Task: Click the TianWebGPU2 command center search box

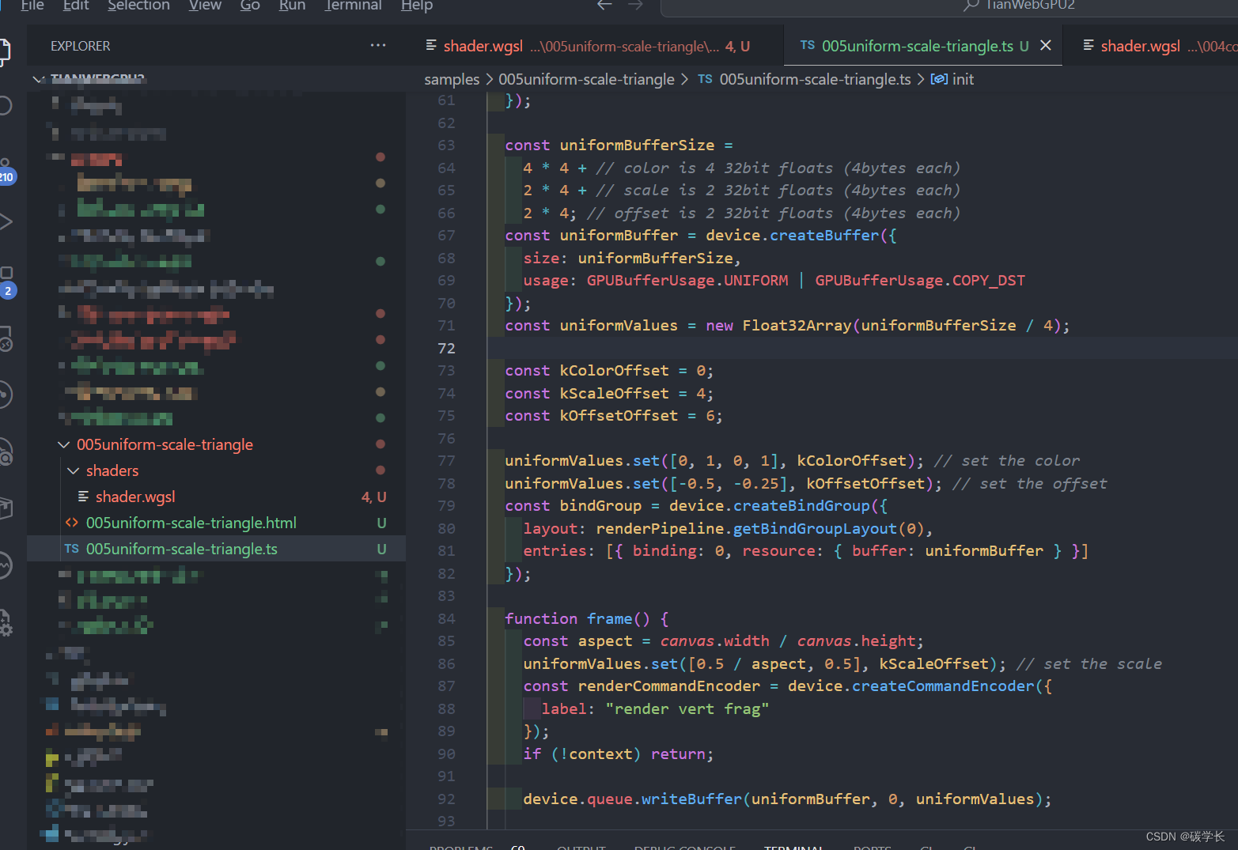Action: pos(949,6)
